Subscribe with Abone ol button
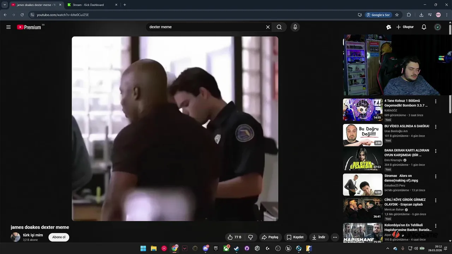452x254 pixels. [x=59, y=237]
